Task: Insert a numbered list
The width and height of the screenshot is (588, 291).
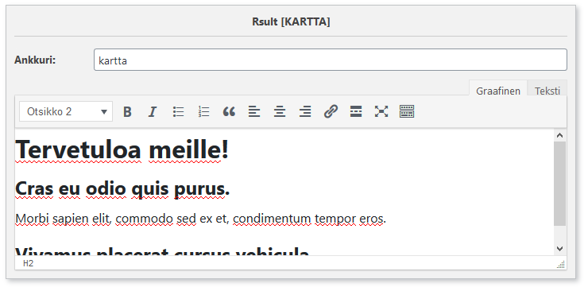Action: click(x=203, y=112)
